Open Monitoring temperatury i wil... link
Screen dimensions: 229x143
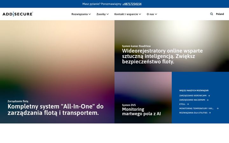click(x=197, y=108)
